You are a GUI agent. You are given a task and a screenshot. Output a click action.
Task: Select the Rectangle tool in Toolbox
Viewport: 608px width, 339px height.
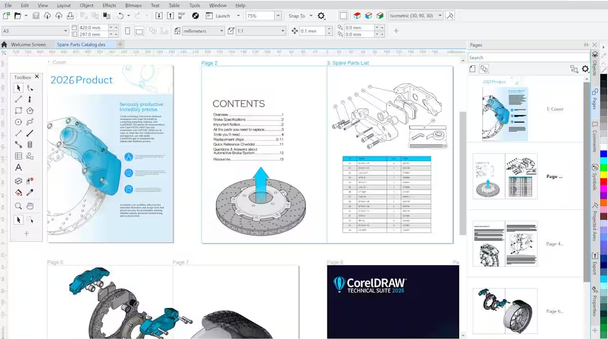point(18,110)
